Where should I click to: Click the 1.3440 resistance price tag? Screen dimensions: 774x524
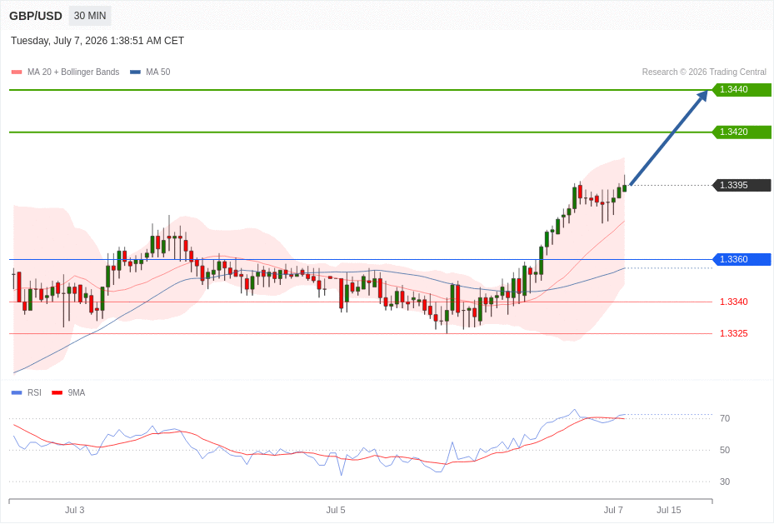742,90
